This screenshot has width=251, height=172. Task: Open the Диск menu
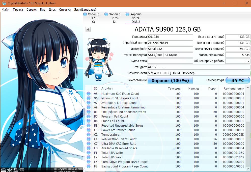(52, 10)
